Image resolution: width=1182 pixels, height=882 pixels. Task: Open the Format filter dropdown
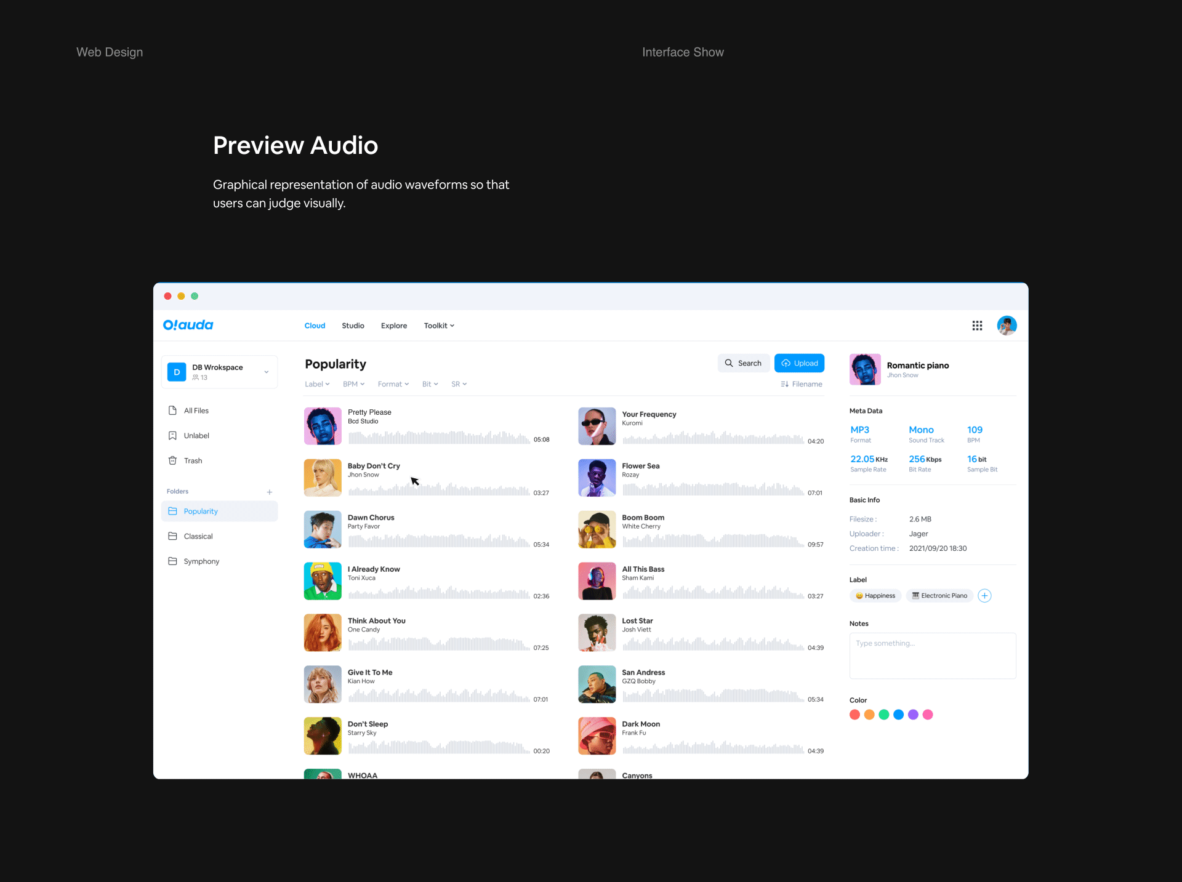(x=393, y=384)
